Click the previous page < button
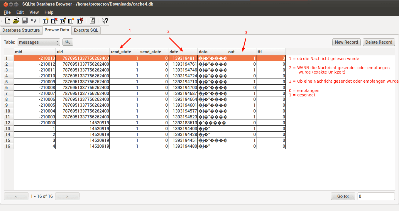 [x=16, y=196]
